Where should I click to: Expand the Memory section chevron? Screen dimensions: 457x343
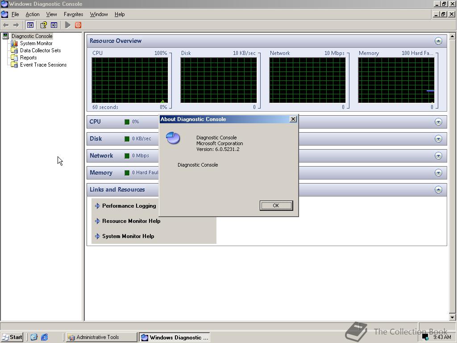pos(438,173)
